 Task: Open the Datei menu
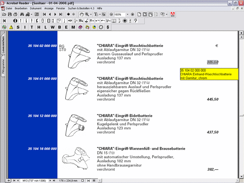[9, 9]
